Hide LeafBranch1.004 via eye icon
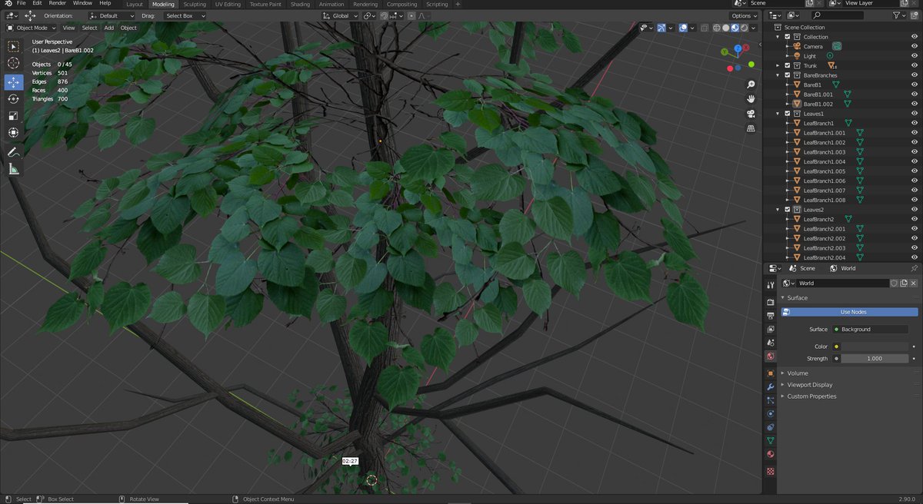Viewport: 923px width, 504px height. point(914,161)
